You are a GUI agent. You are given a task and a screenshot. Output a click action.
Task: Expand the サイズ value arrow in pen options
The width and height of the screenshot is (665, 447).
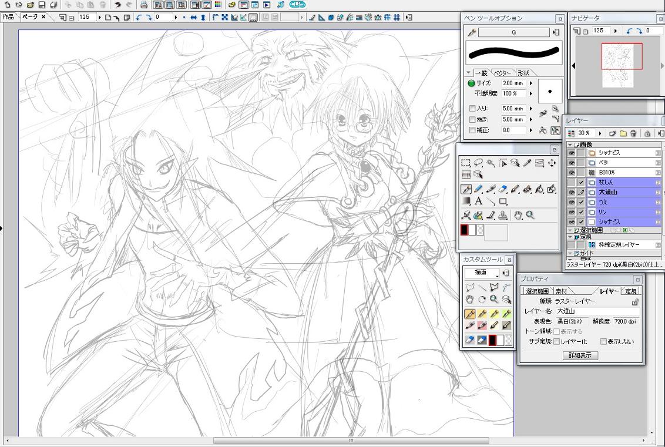(531, 83)
